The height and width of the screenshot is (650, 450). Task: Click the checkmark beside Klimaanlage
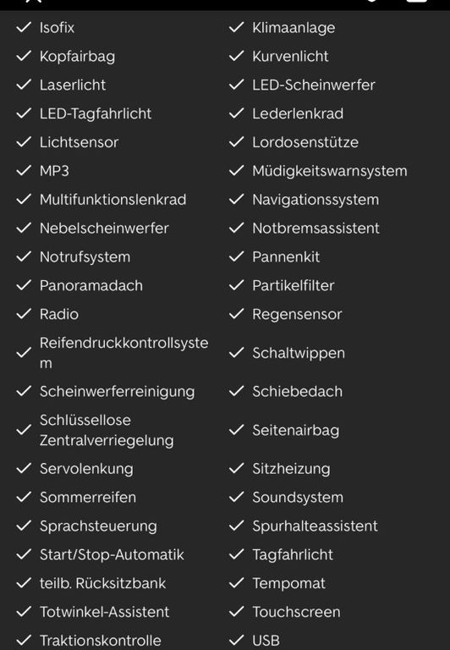tap(237, 27)
